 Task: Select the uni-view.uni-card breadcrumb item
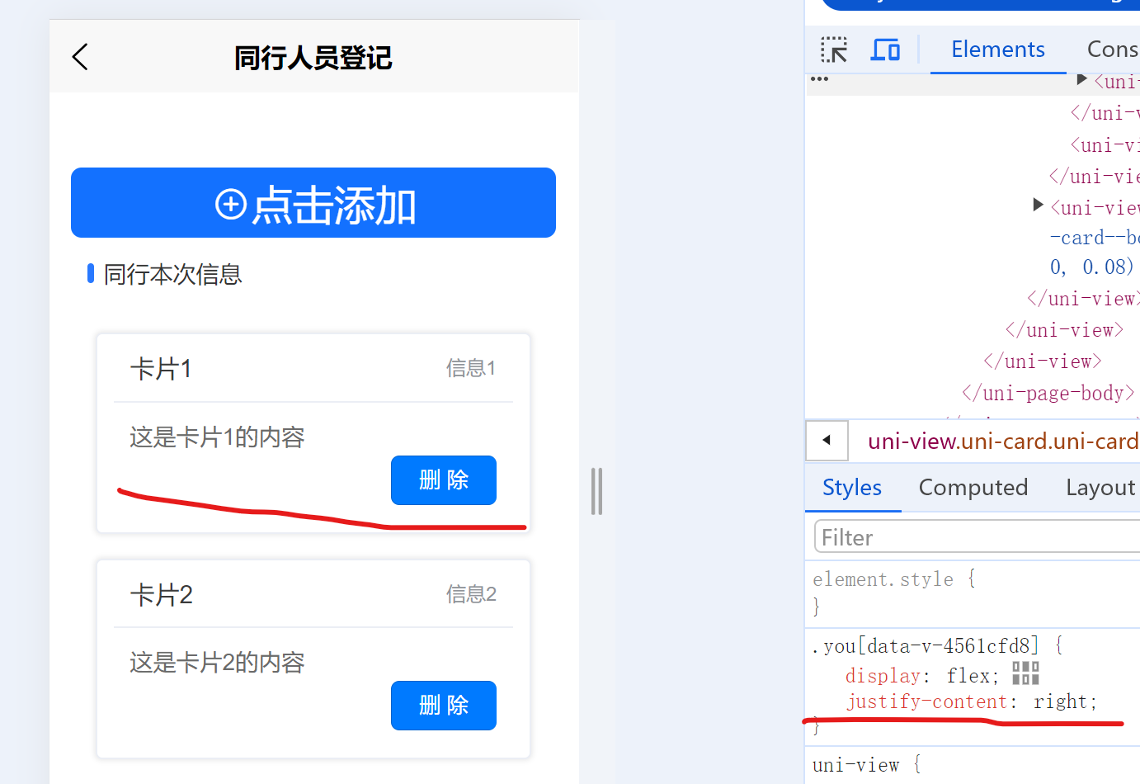[1003, 442]
